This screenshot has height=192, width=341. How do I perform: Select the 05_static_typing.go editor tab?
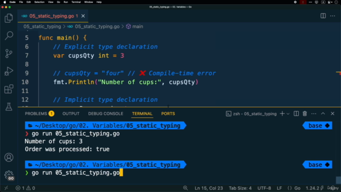coord(53,16)
